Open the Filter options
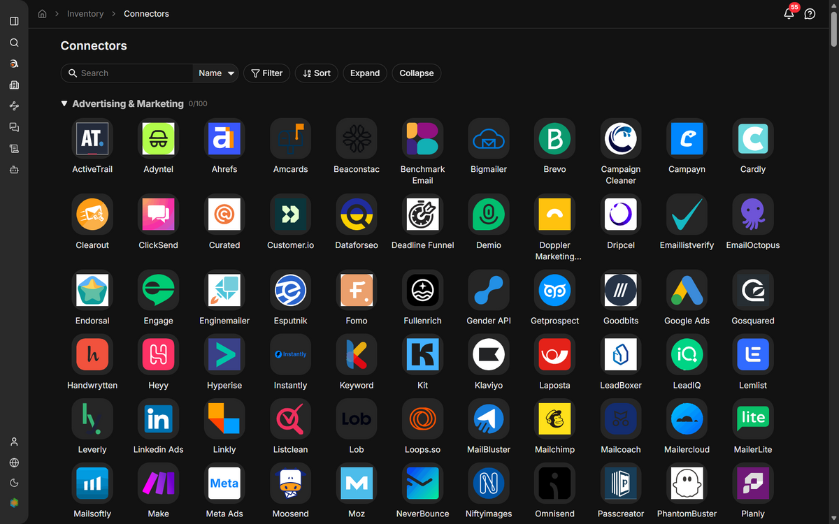The image size is (839, 524). 266,73
